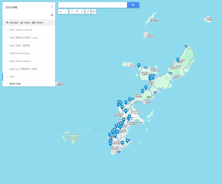Click the map pin near Ie island

click(139, 65)
